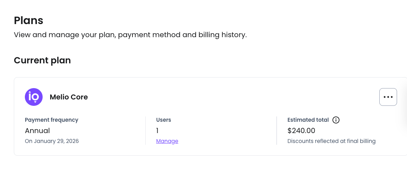Click the January 29, 2026 billing date
Screen dimensions: 407x172
tap(52, 141)
